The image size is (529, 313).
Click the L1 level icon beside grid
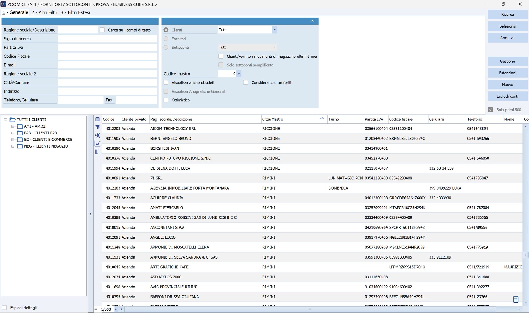coord(97,152)
